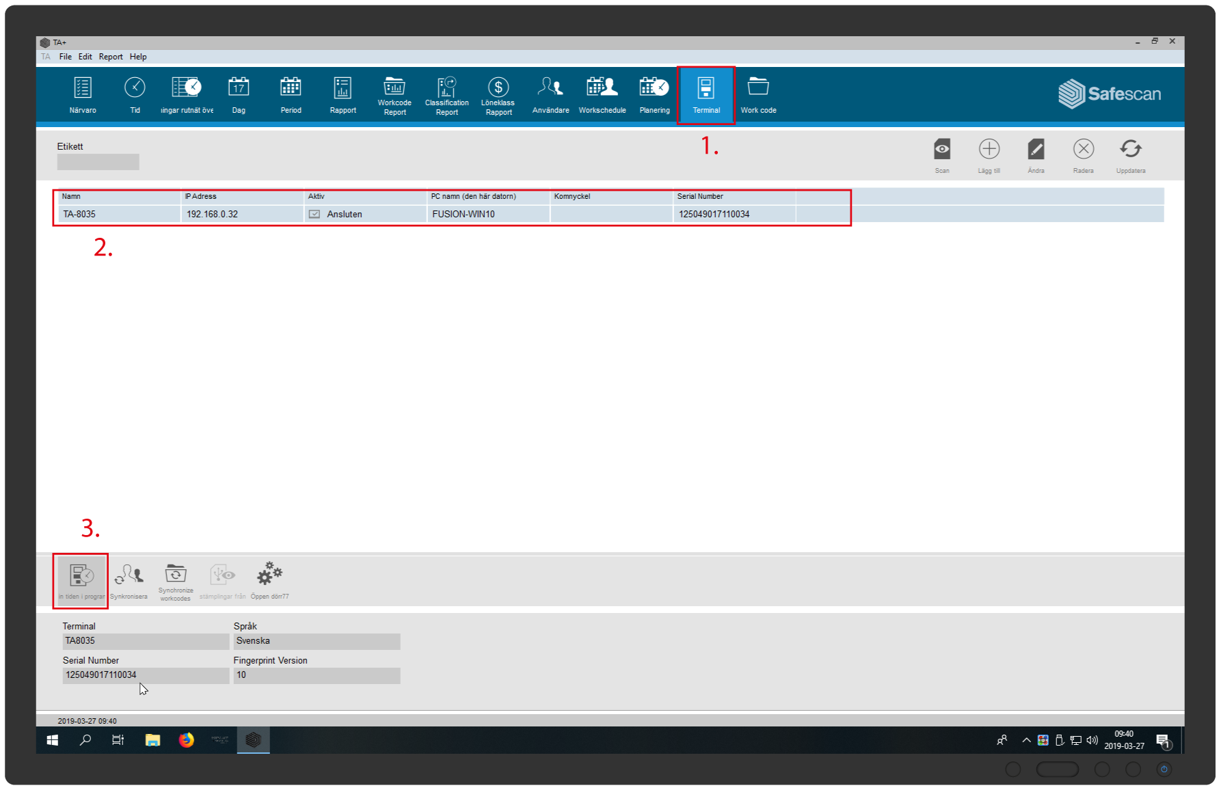Image resolution: width=1221 pixels, height=790 pixels.
Task: Open the Help menu
Action: tap(138, 57)
